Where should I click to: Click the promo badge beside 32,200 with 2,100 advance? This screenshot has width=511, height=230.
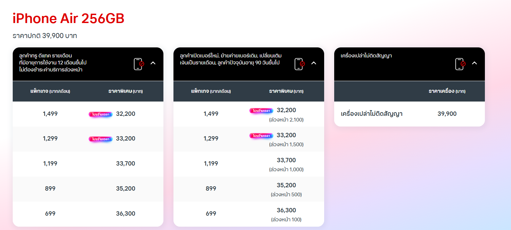pos(261,111)
